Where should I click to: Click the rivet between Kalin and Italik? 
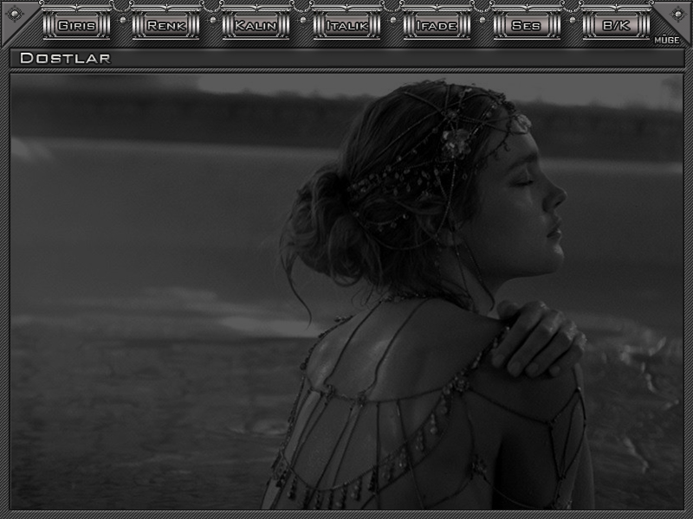click(301, 19)
